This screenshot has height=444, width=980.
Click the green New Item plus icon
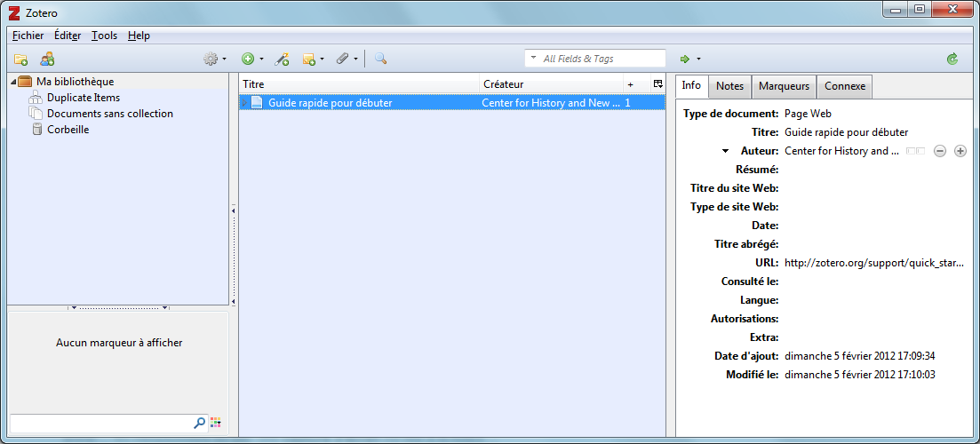point(248,59)
